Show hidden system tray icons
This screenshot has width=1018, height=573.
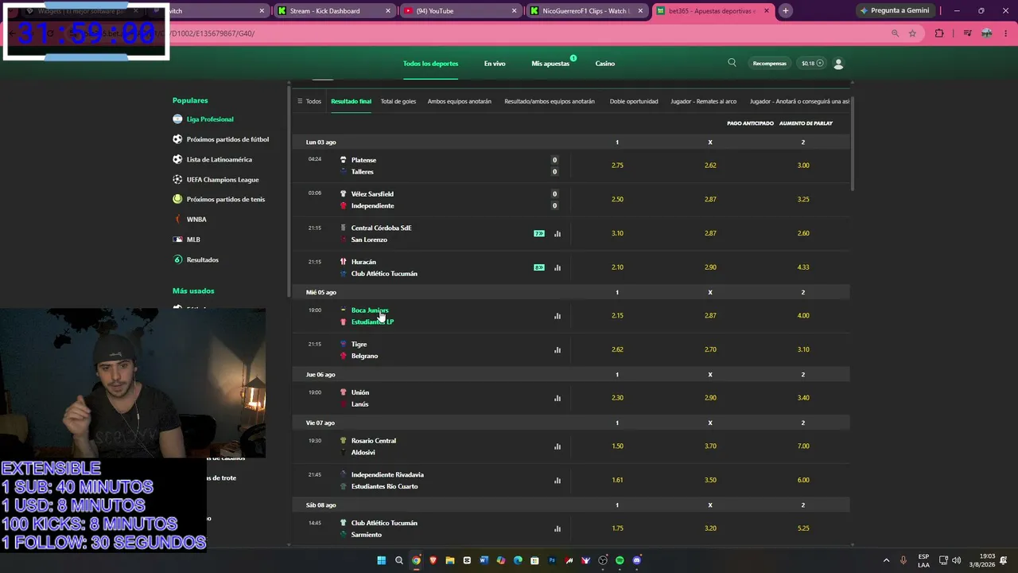coord(887,560)
